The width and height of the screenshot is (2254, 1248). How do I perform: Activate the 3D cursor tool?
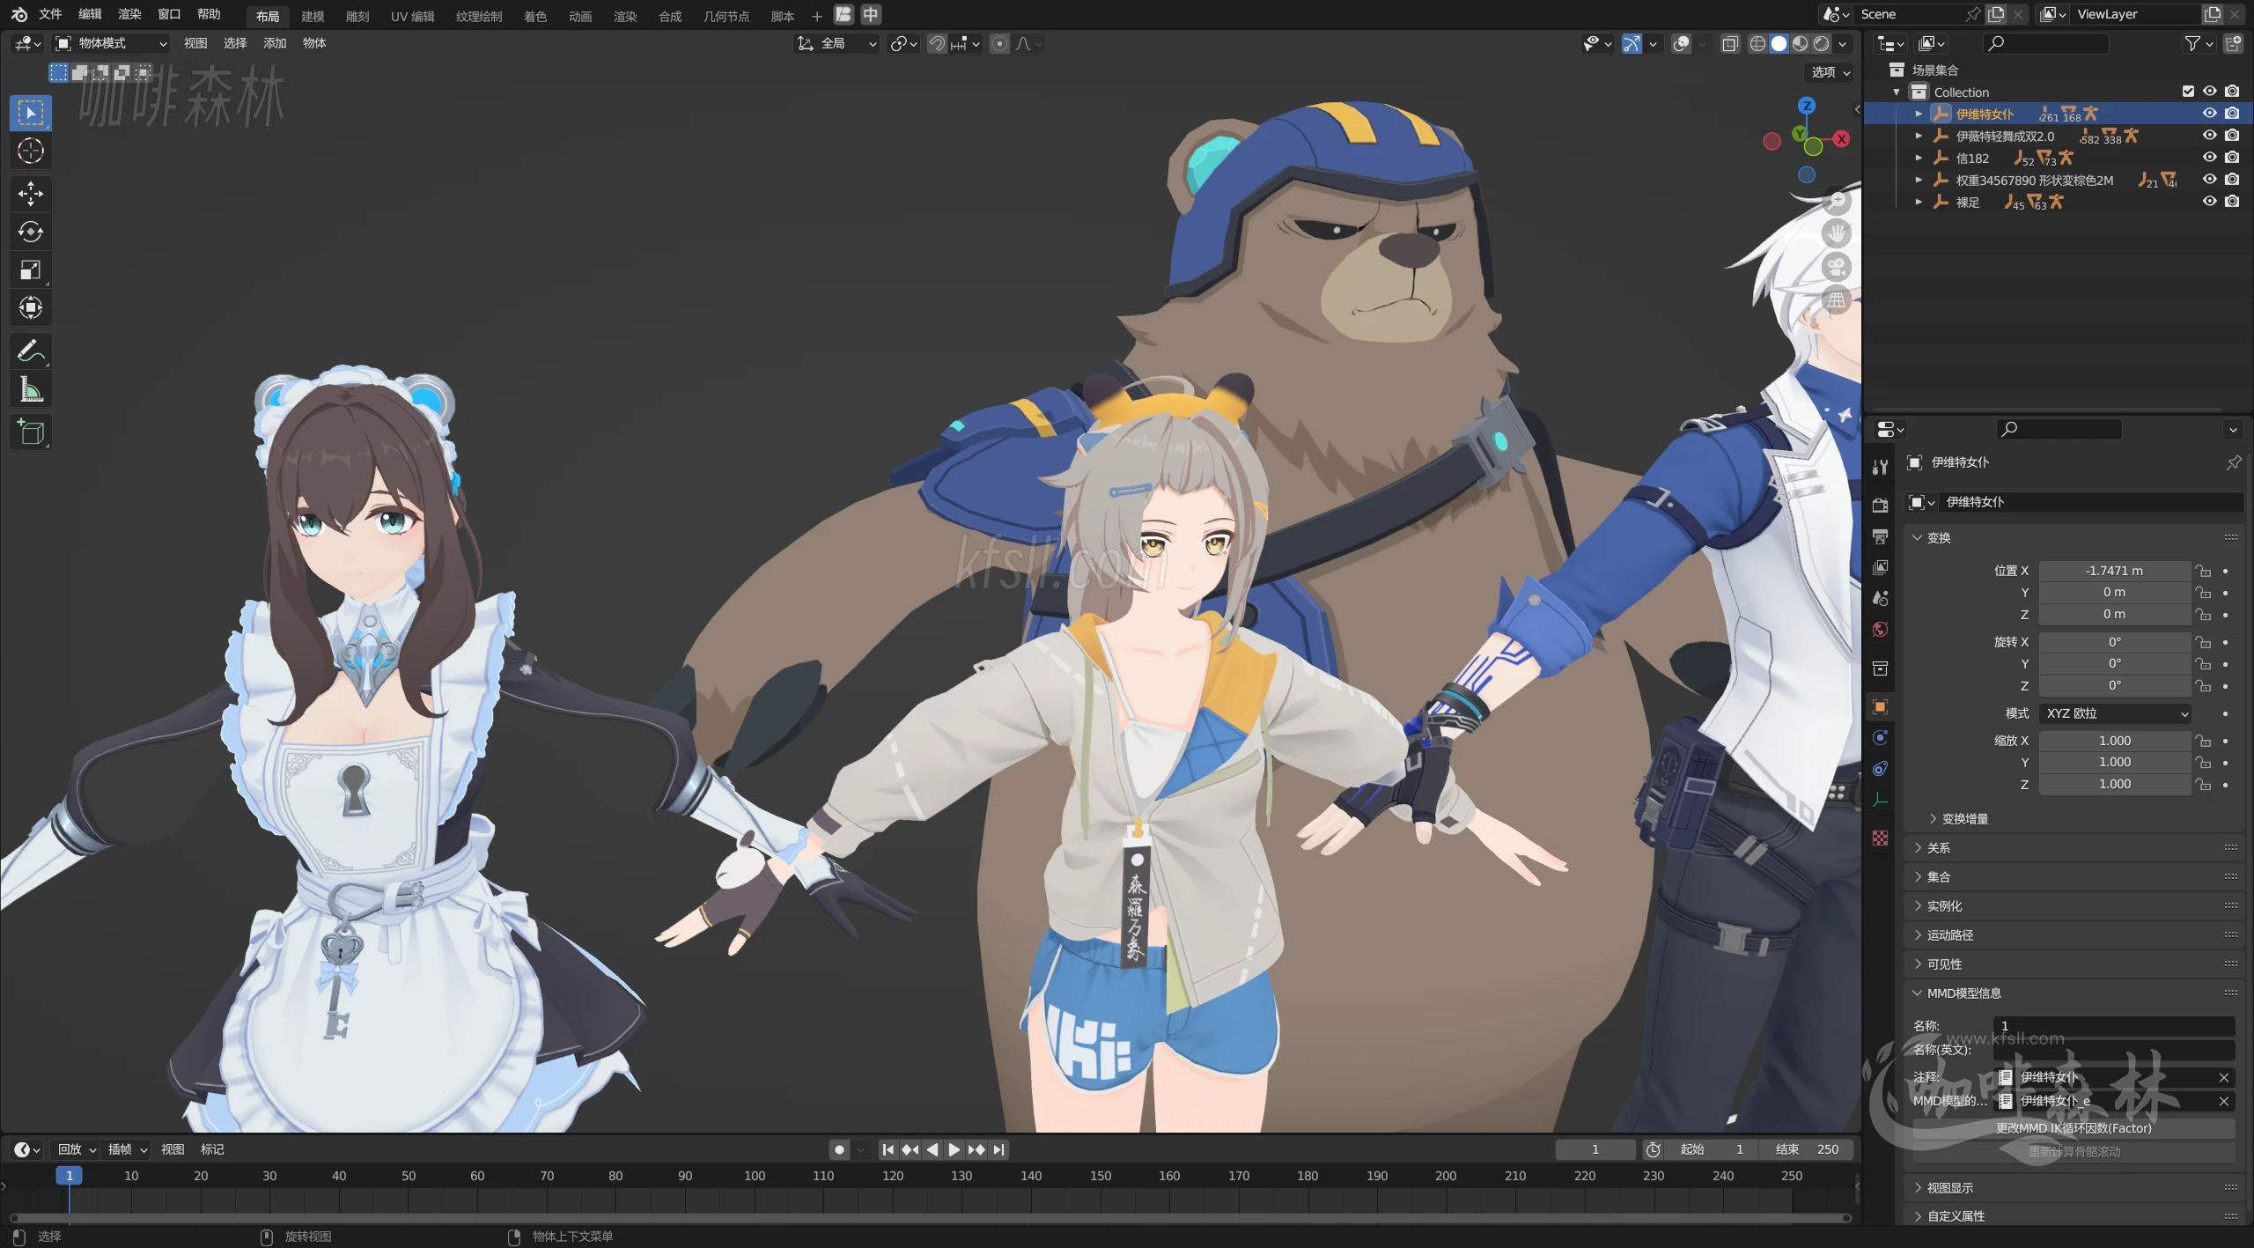[31, 151]
